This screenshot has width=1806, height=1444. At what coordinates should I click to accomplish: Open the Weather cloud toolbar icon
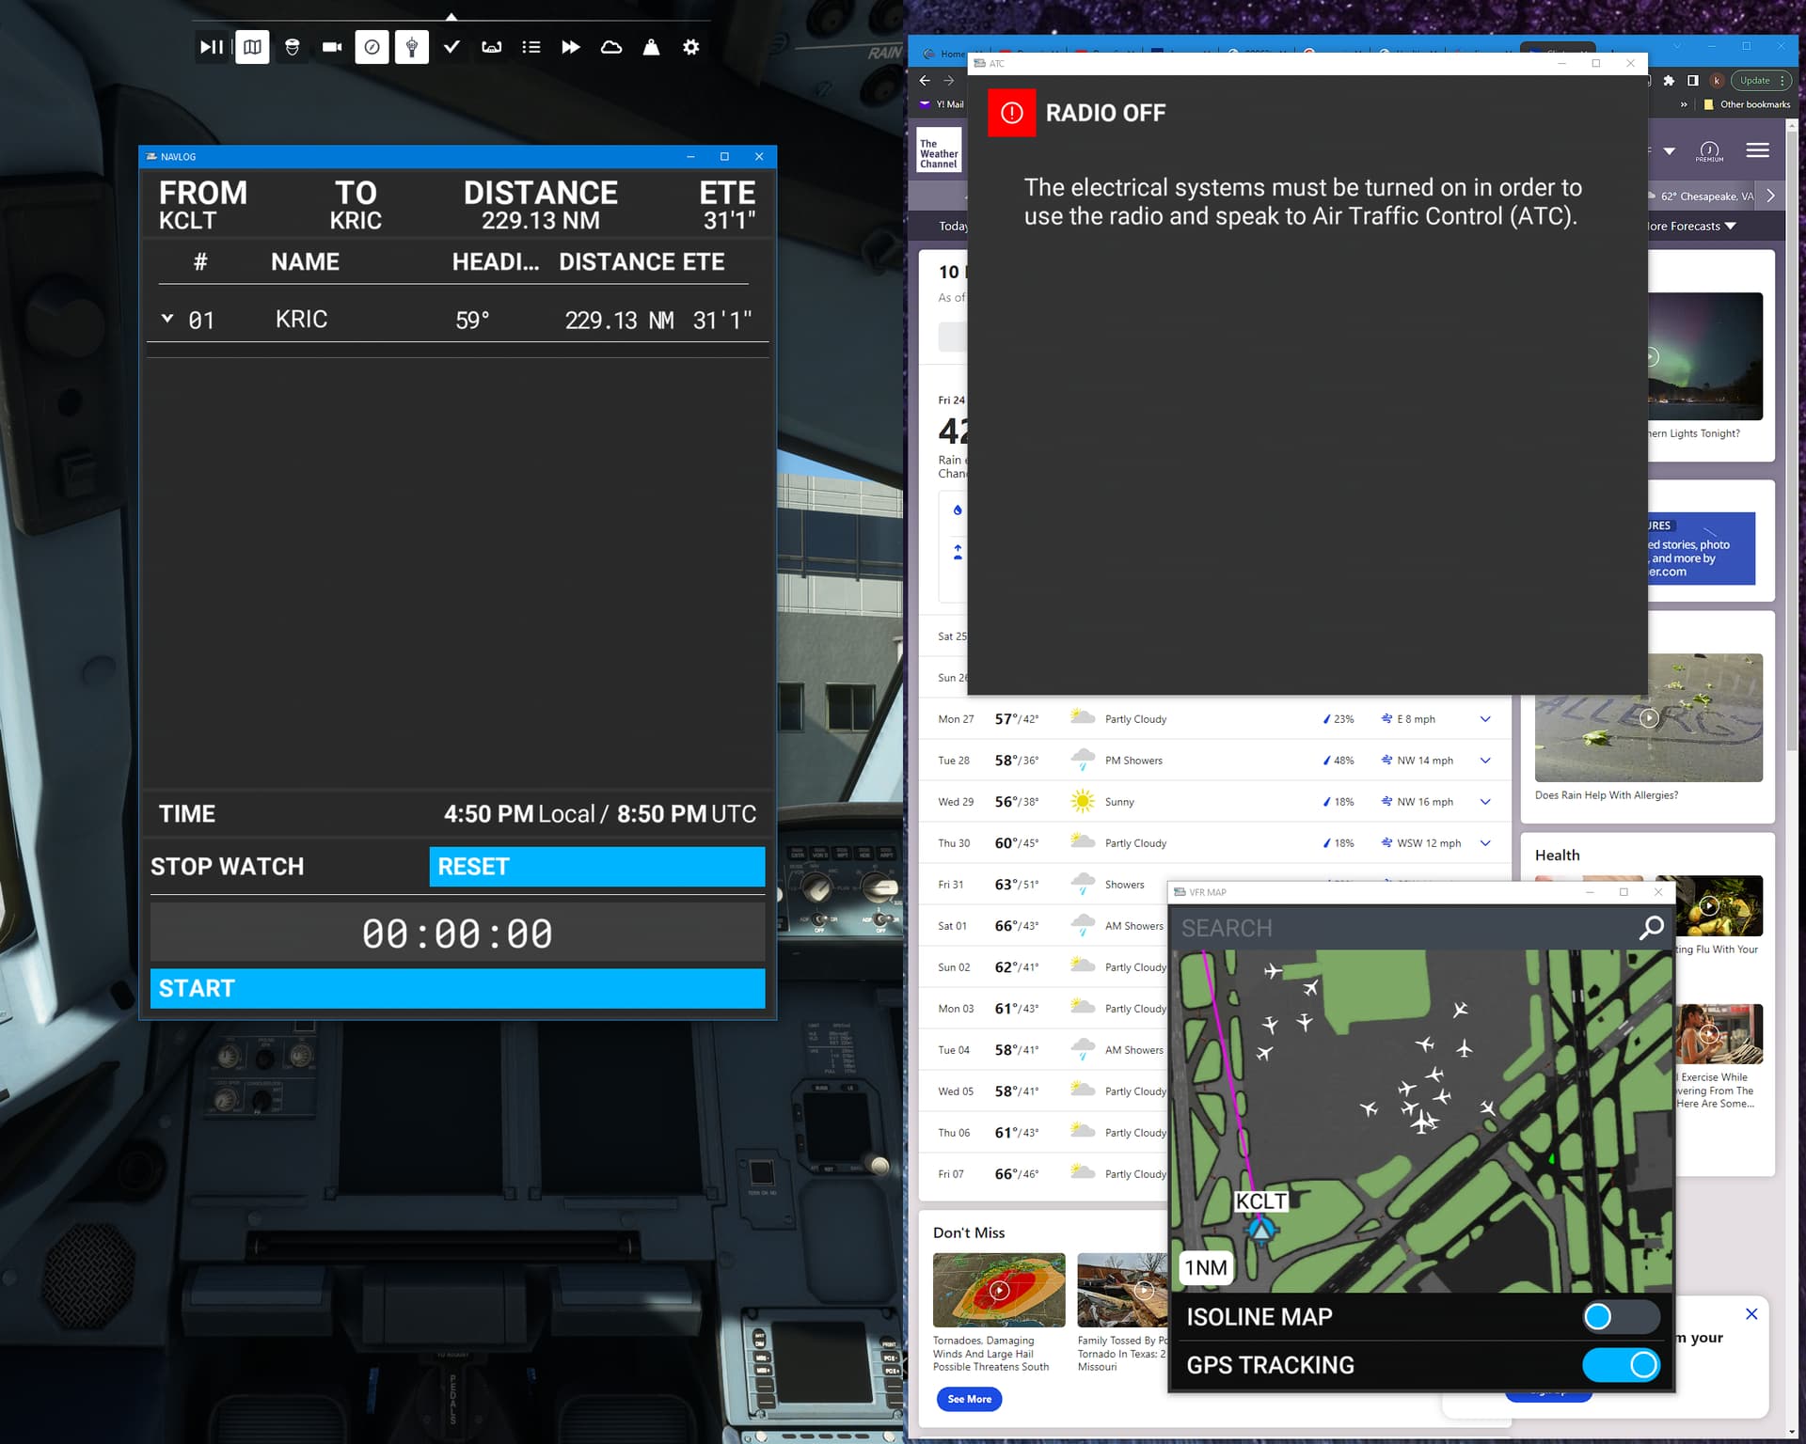[611, 47]
